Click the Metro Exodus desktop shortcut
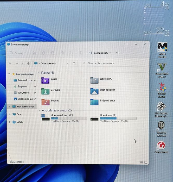This screenshot has height=182, width=173. click(162, 50)
